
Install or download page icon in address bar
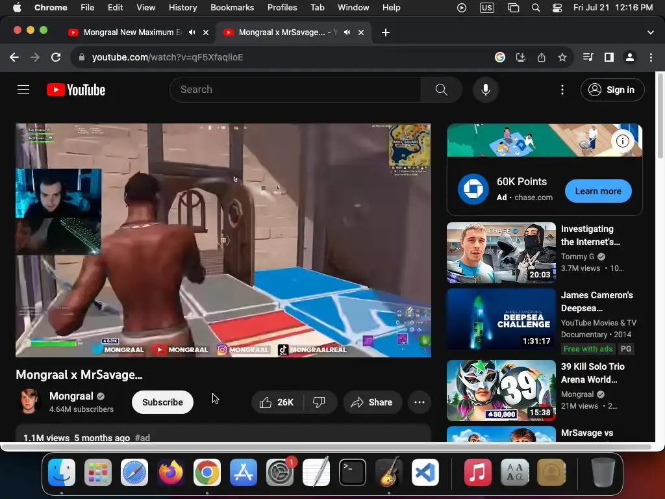click(x=521, y=57)
